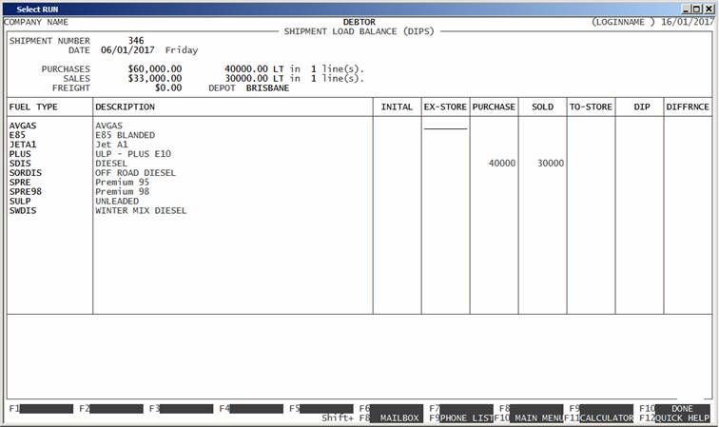Click the PURCHASE column header

point(494,107)
